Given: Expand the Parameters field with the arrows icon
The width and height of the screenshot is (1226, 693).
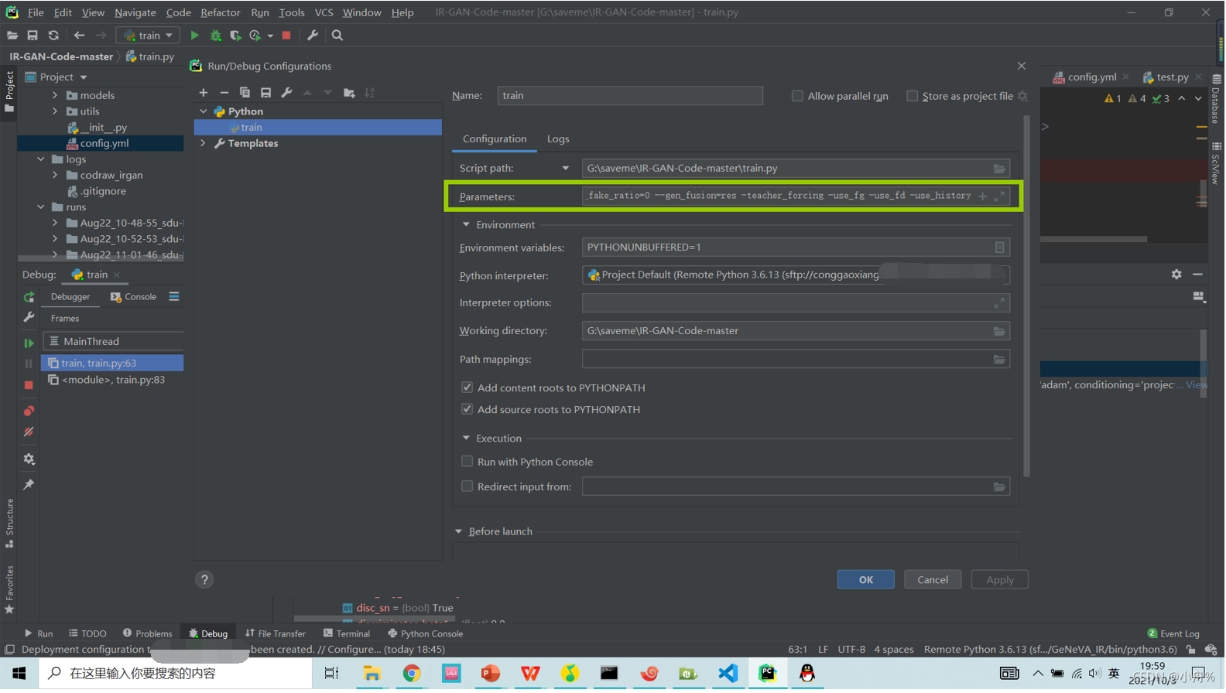Looking at the screenshot, I should pos(999,196).
